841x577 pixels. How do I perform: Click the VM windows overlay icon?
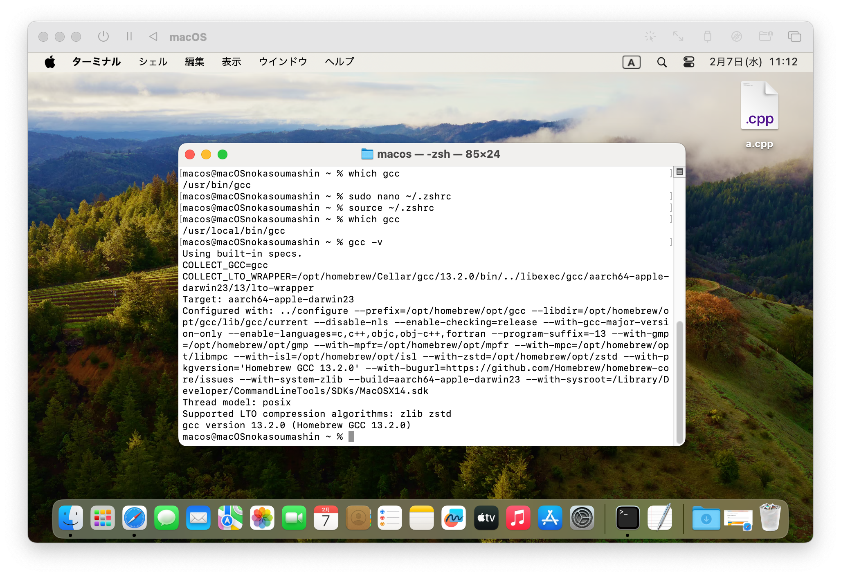(794, 37)
